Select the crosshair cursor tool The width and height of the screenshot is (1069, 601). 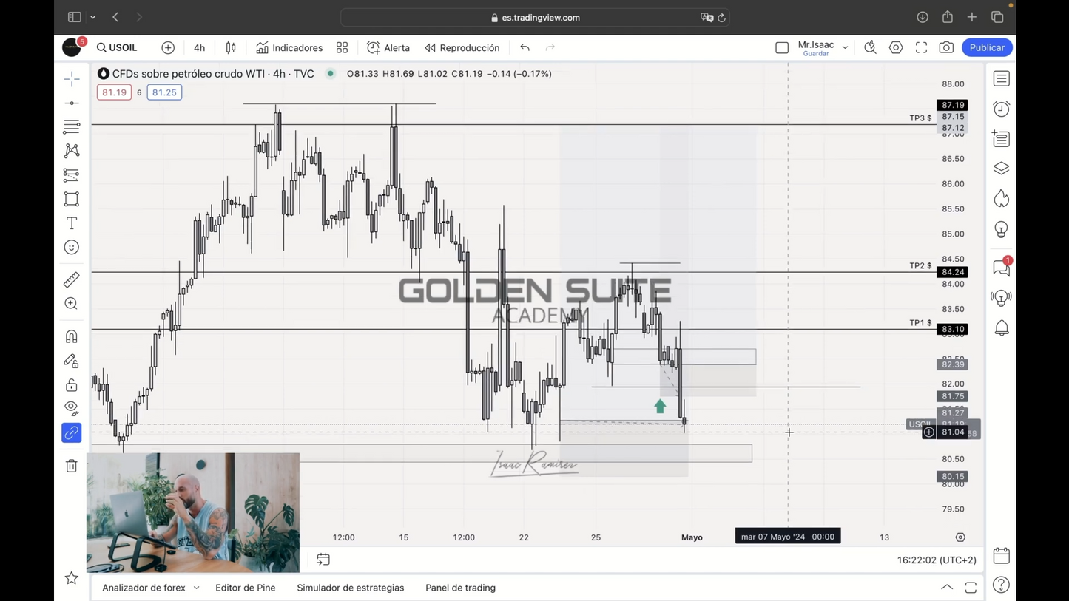pyautogui.click(x=71, y=78)
